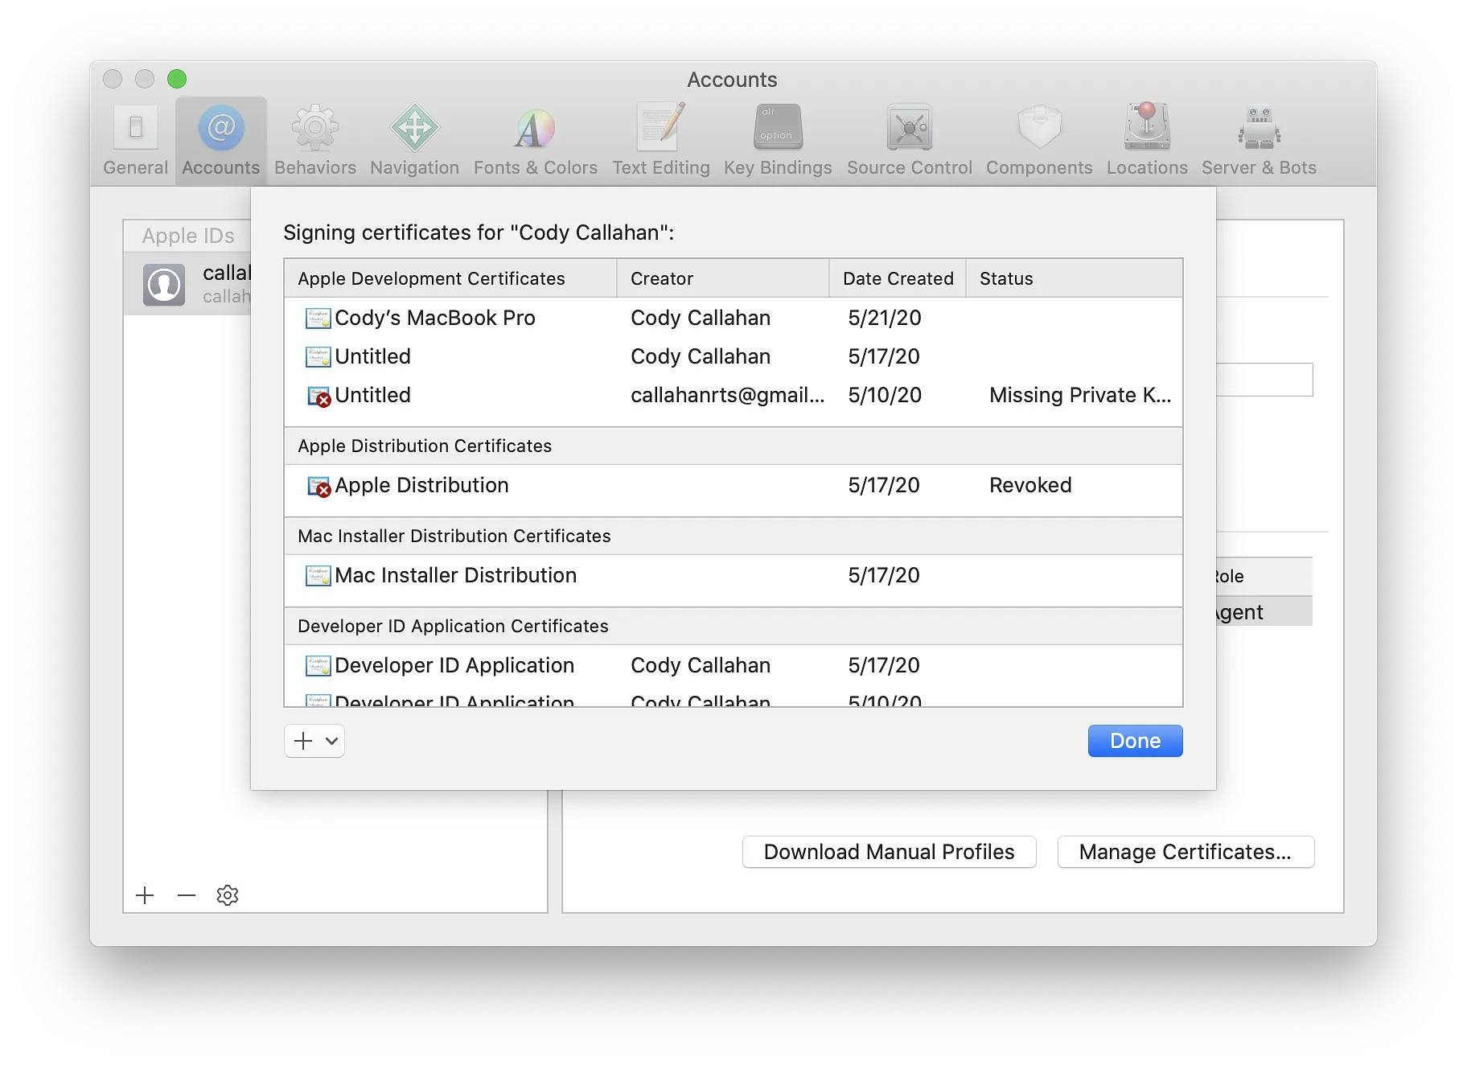Click the Done button
This screenshot has height=1065, width=1467.
pos(1135,741)
